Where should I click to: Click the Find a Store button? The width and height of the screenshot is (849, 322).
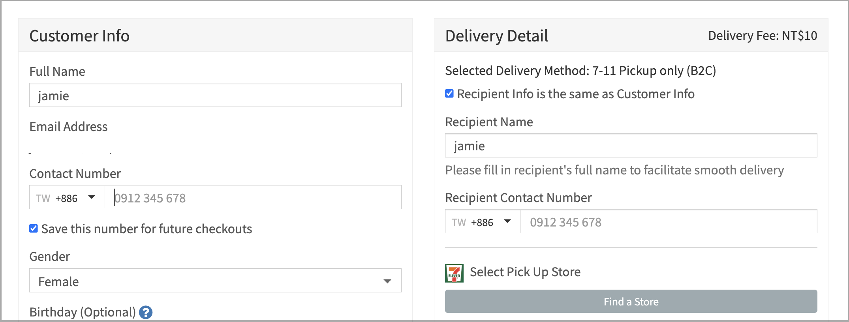(x=631, y=301)
